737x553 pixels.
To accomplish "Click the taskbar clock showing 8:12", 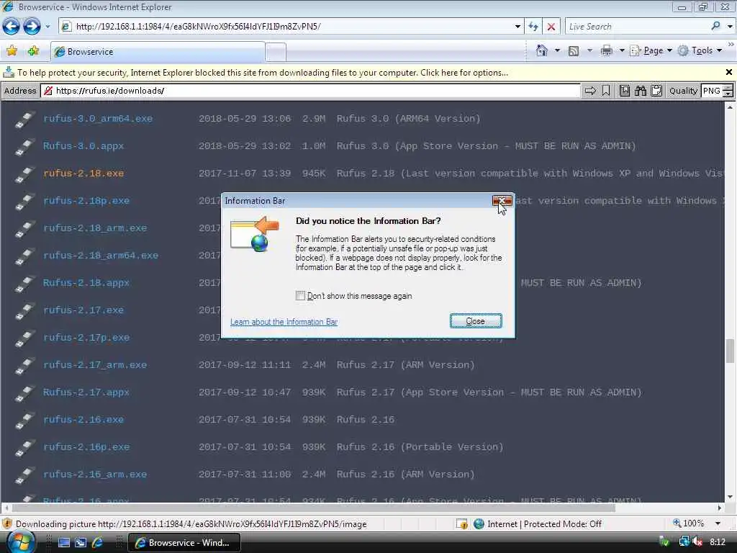I will 718,542.
